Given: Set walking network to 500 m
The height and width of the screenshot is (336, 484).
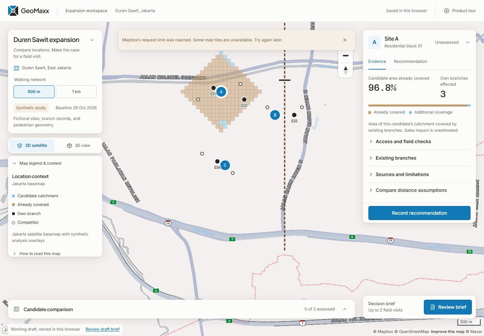Looking at the screenshot, I should pos(34,92).
